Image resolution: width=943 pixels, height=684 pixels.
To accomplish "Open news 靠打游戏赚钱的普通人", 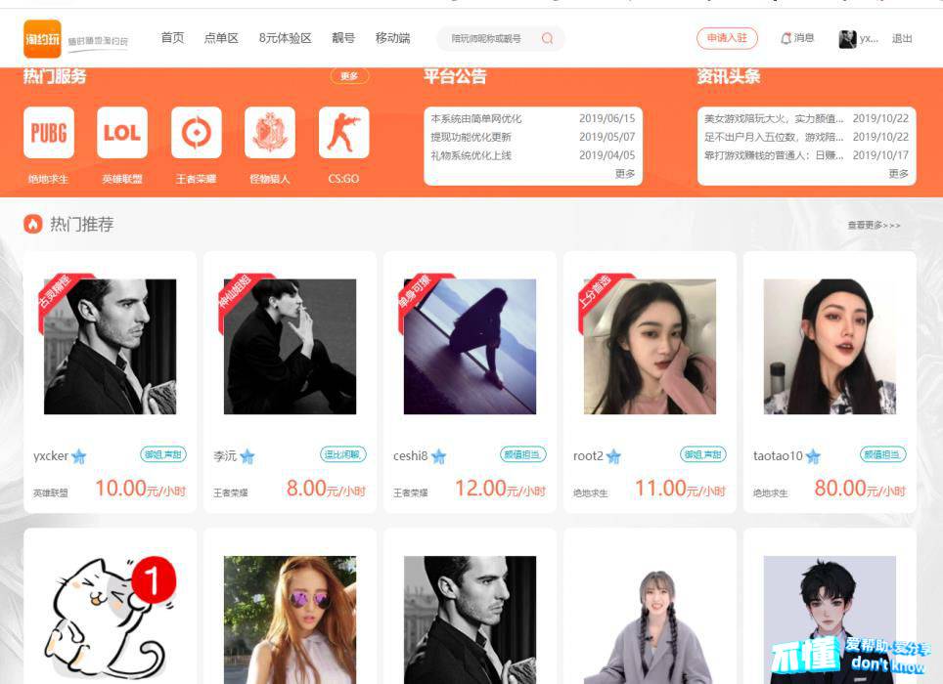I will click(774, 155).
